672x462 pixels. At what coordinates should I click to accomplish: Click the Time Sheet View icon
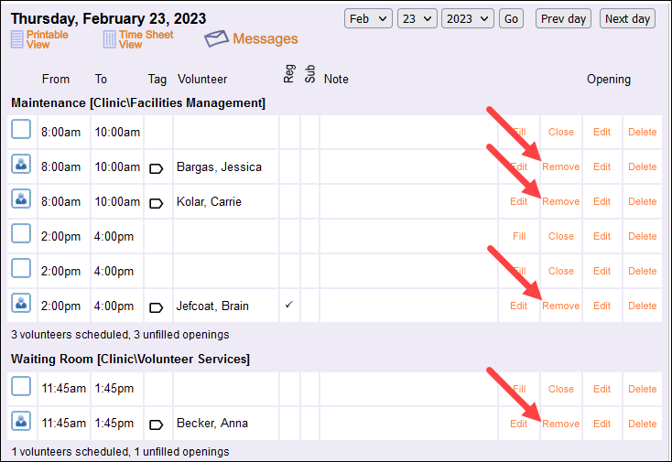tap(109, 39)
